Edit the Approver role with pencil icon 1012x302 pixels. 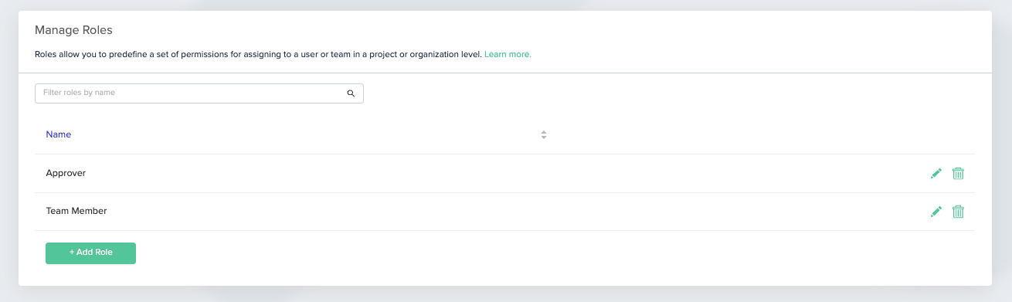coord(936,173)
